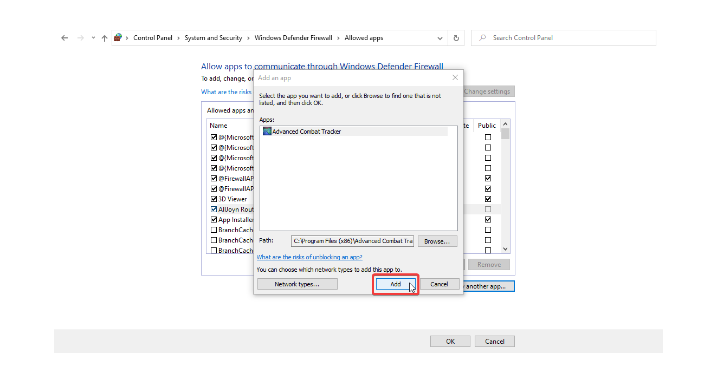Click the allowed apps list scrollbar thumb
Viewport: 717px width, 380px height.
coord(506,134)
